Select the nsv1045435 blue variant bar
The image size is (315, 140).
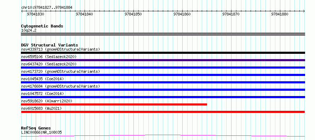163,82
